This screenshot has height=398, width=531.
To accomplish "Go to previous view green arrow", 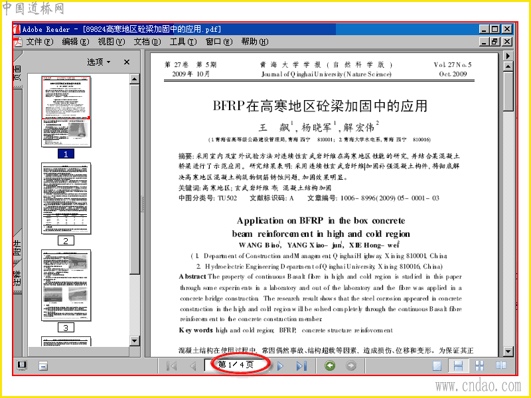I will click(330, 365).
